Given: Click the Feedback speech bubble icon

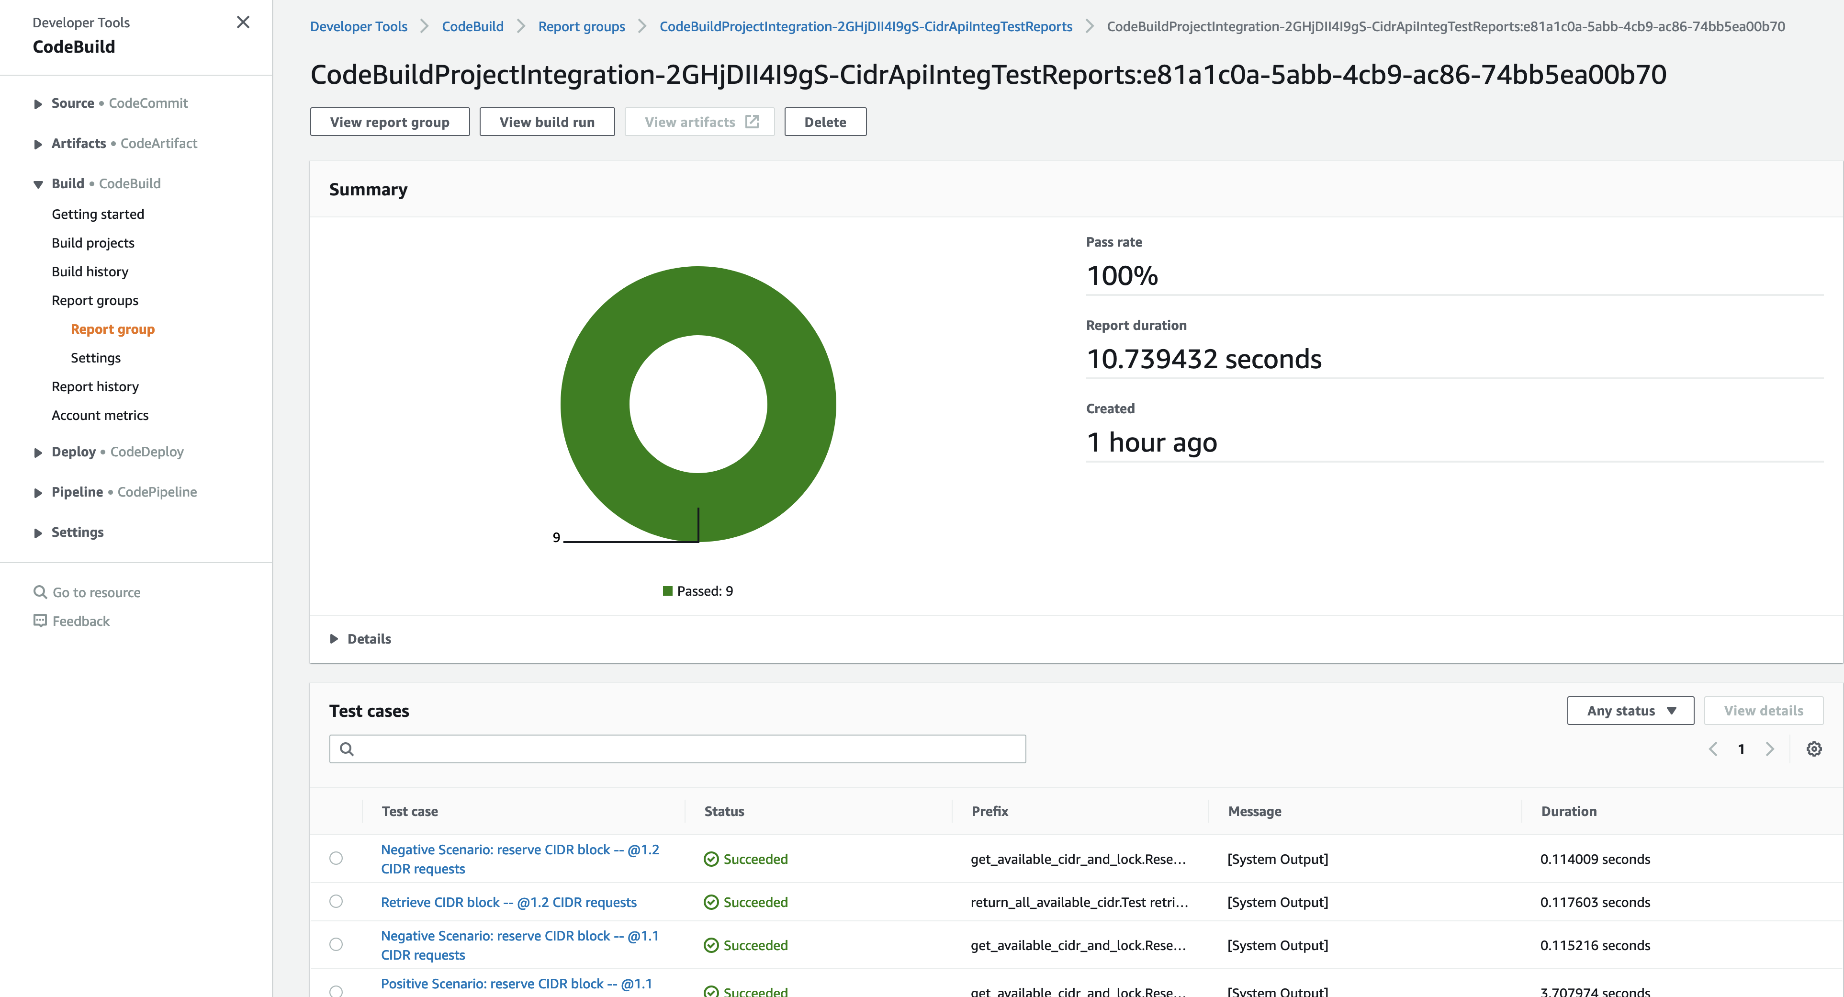Looking at the screenshot, I should click(40, 621).
